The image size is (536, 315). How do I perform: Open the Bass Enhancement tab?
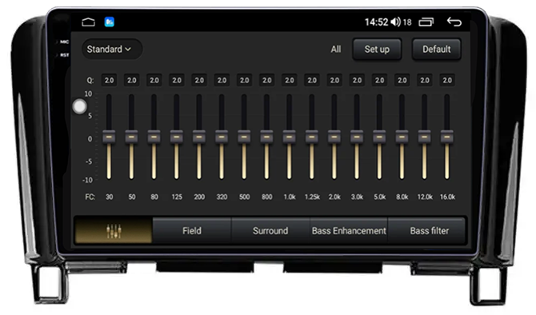(349, 231)
